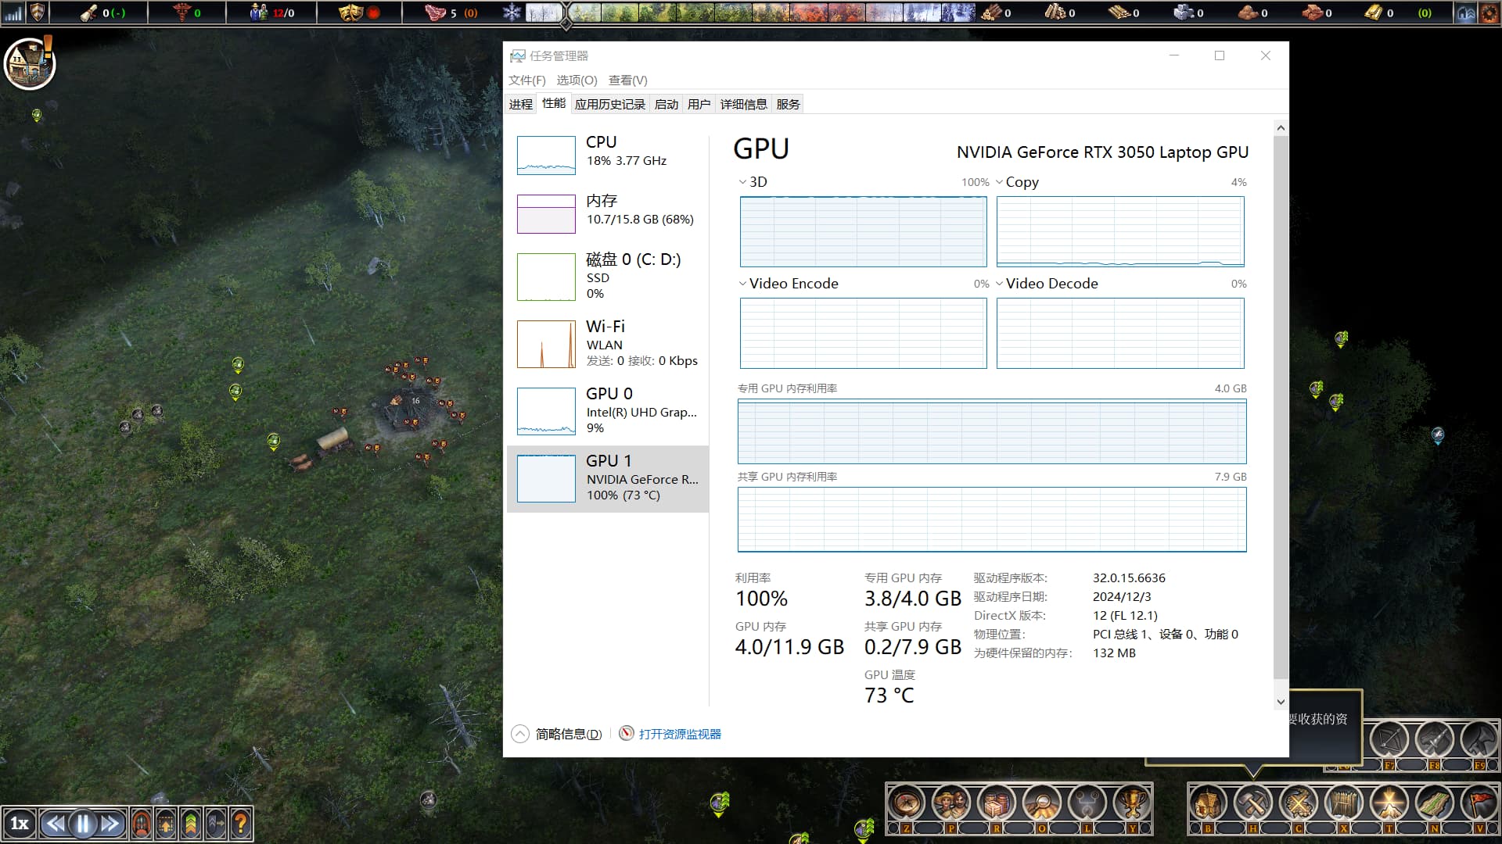Viewport: 1502px width, 844px height.
Task: Expand the 3D graph dropdown chevron
Action: (x=742, y=182)
